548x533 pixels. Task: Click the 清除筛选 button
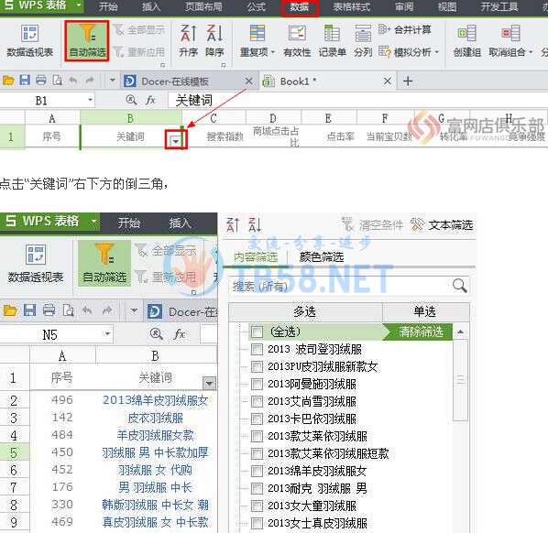pos(421,332)
